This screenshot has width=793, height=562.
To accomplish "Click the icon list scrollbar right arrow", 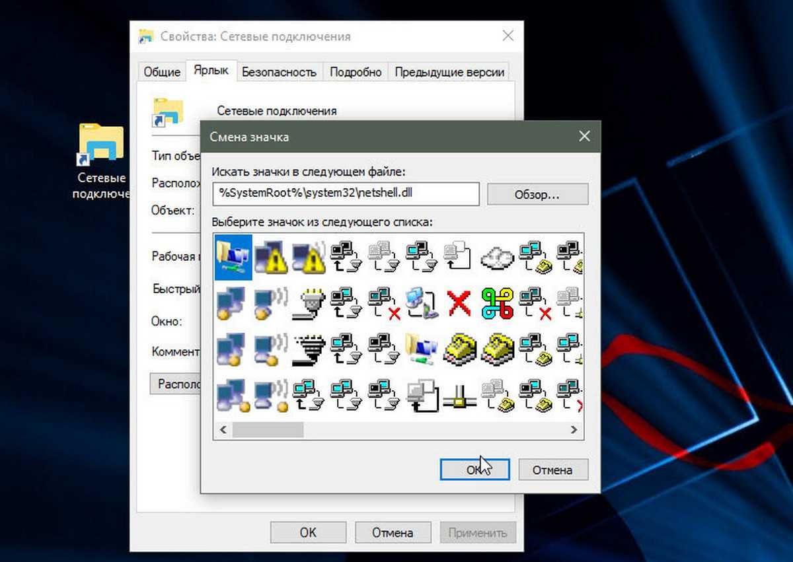I will click(x=574, y=430).
